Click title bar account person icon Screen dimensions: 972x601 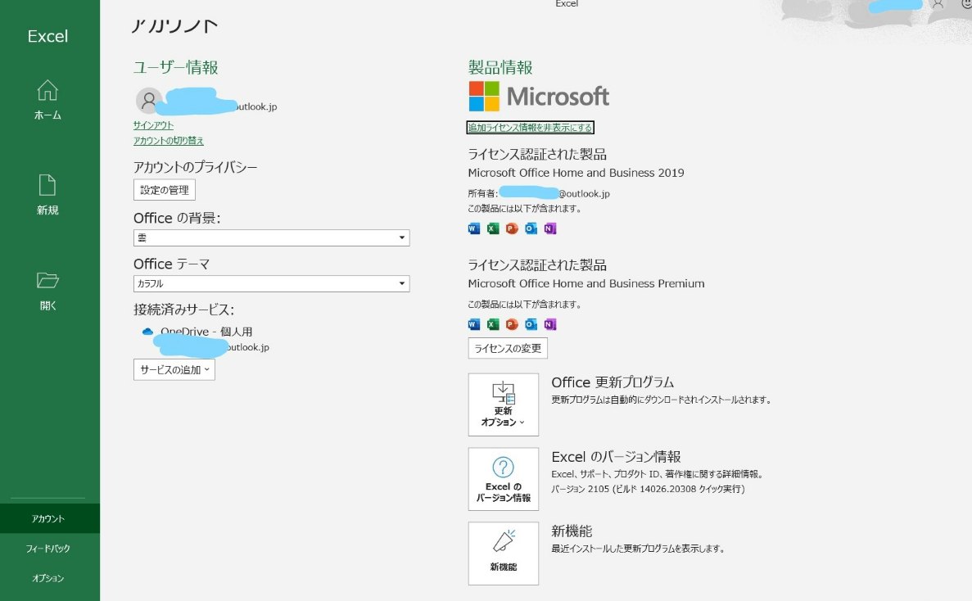point(938,4)
